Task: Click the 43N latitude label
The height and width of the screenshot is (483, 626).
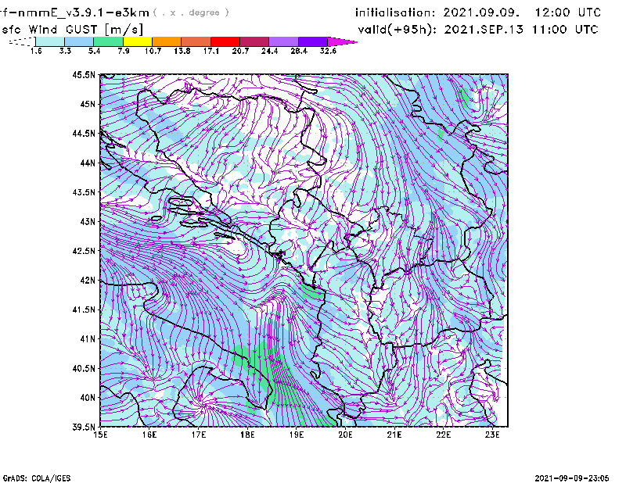Action: (x=88, y=221)
